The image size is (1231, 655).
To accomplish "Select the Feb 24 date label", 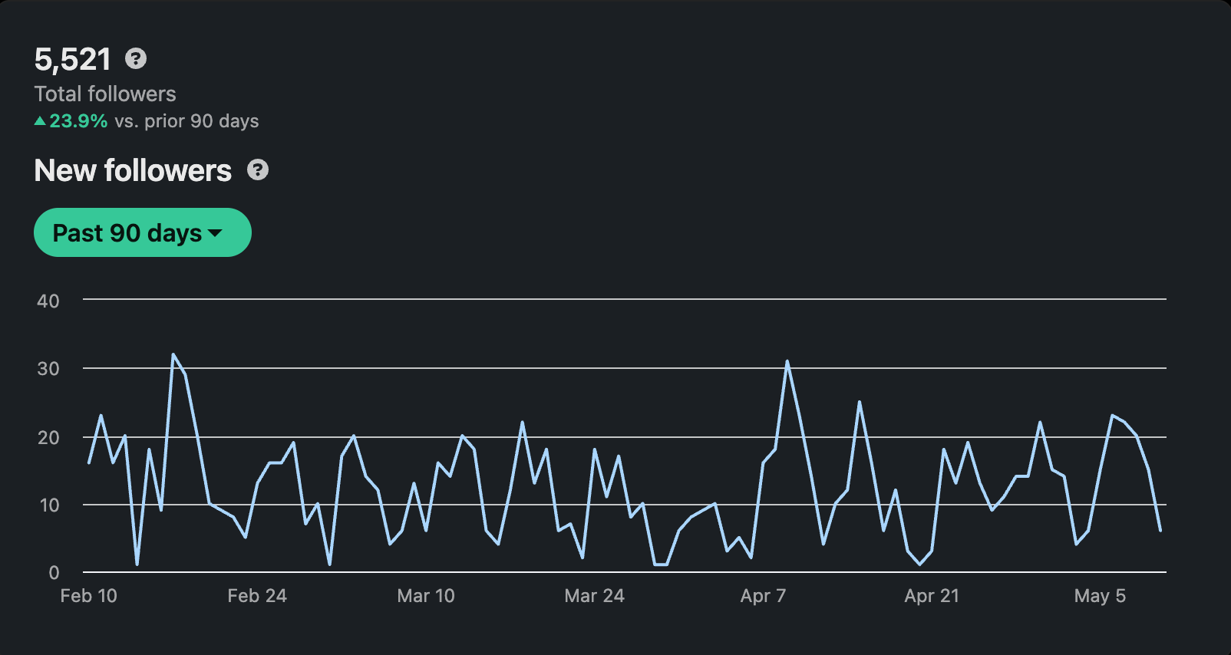I will coord(257,596).
